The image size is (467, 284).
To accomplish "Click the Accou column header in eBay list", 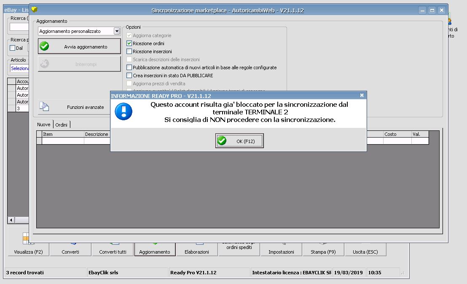I will coord(22,81).
